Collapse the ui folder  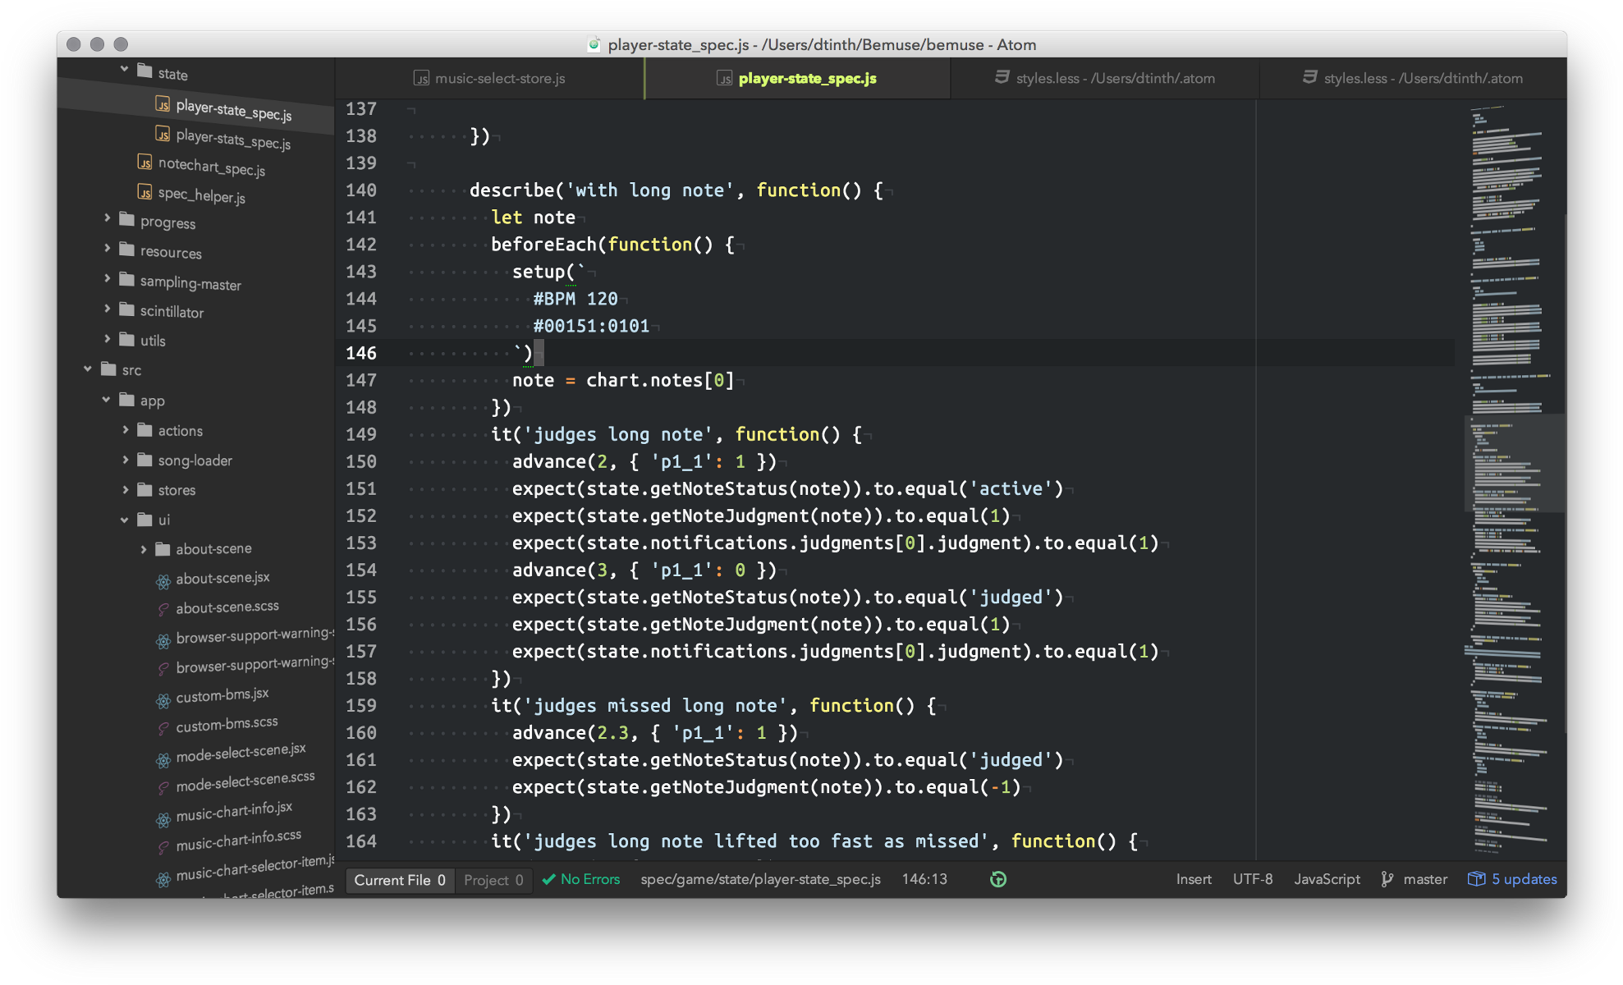coord(124,520)
